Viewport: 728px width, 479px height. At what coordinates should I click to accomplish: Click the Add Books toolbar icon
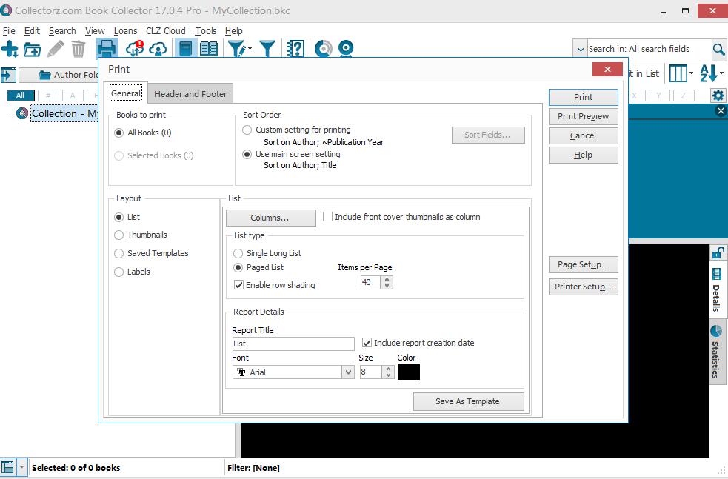10,50
